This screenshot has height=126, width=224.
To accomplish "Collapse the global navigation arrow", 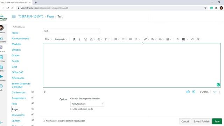I will [1, 122].
